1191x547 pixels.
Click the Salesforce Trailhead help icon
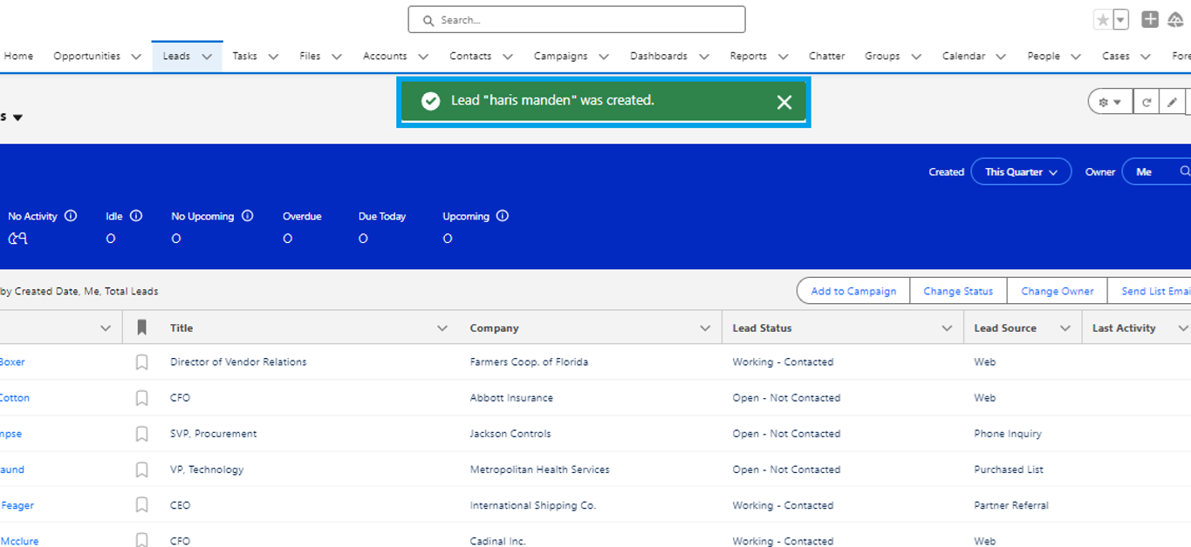(1174, 18)
